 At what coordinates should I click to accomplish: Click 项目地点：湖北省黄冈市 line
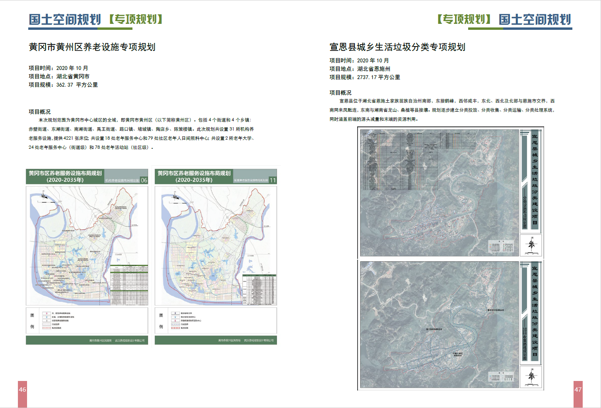[59, 76]
